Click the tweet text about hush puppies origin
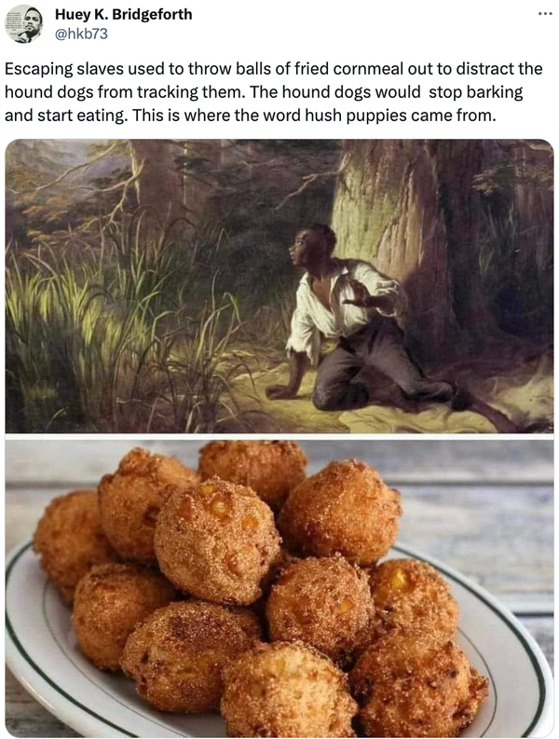 click(x=273, y=92)
